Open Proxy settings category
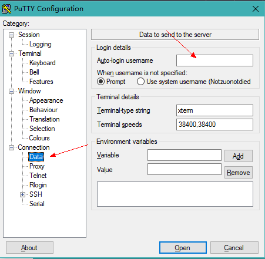The height and width of the screenshot is (259, 265). tap(37, 166)
